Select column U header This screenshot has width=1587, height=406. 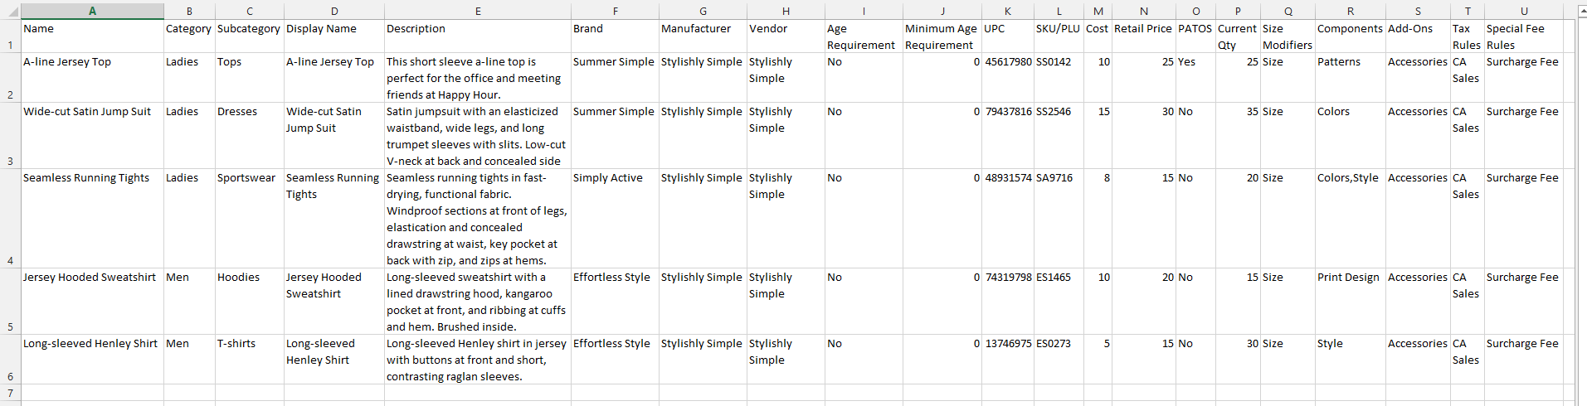(x=1524, y=11)
